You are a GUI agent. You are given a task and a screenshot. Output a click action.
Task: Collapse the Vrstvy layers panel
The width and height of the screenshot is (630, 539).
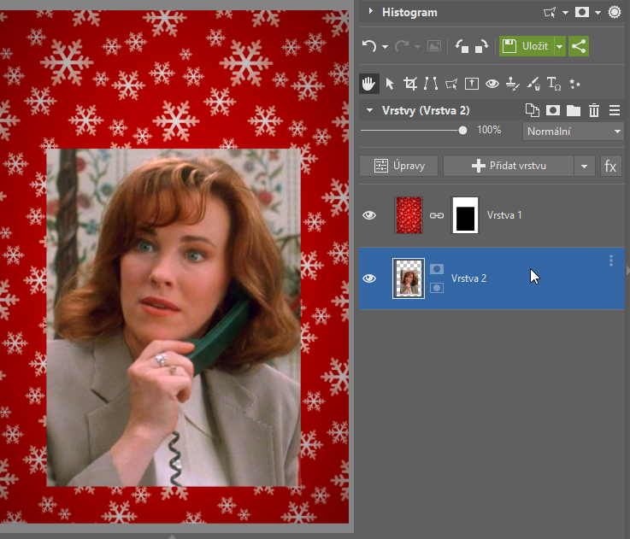pos(370,111)
